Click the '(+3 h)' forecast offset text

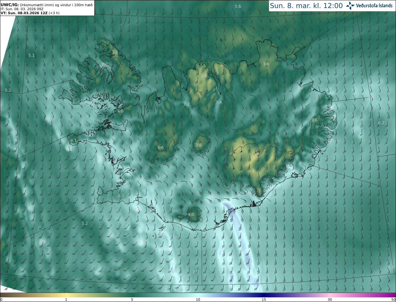click(x=54, y=13)
